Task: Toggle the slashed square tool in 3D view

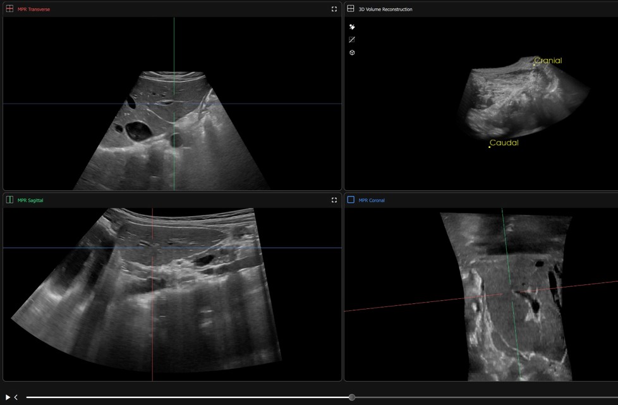Action: click(x=352, y=39)
